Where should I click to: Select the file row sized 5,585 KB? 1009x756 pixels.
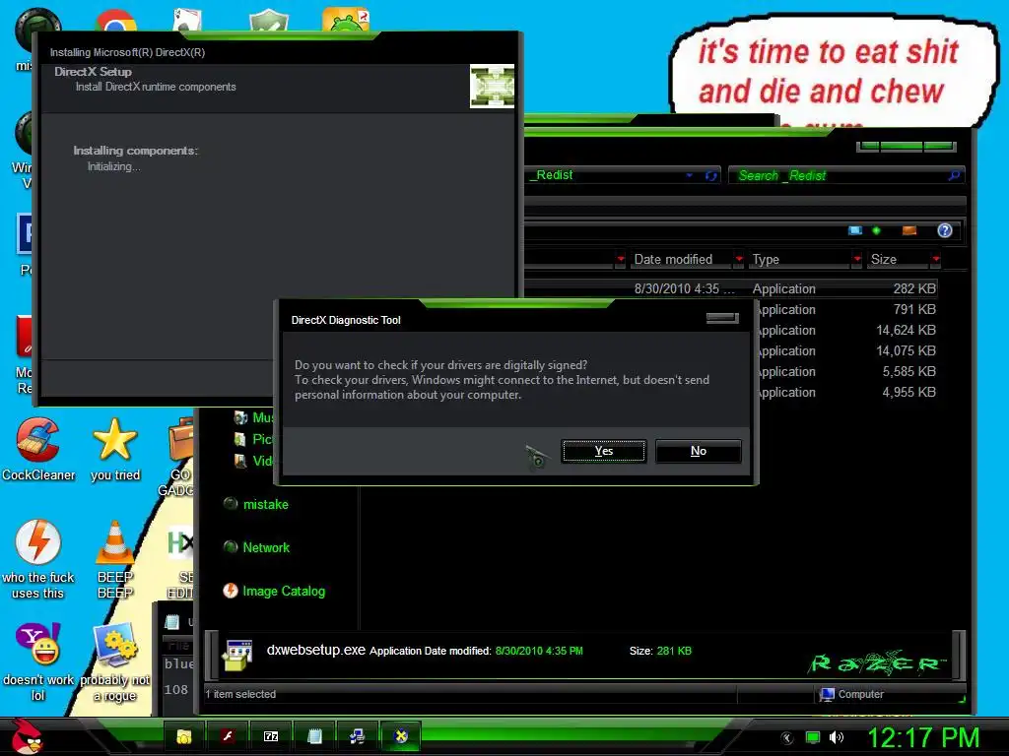[x=846, y=371]
